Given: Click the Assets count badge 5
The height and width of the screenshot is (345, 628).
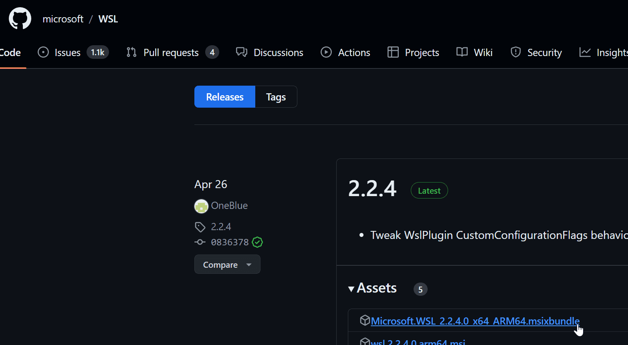Looking at the screenshot, I should tap(420, 289).
